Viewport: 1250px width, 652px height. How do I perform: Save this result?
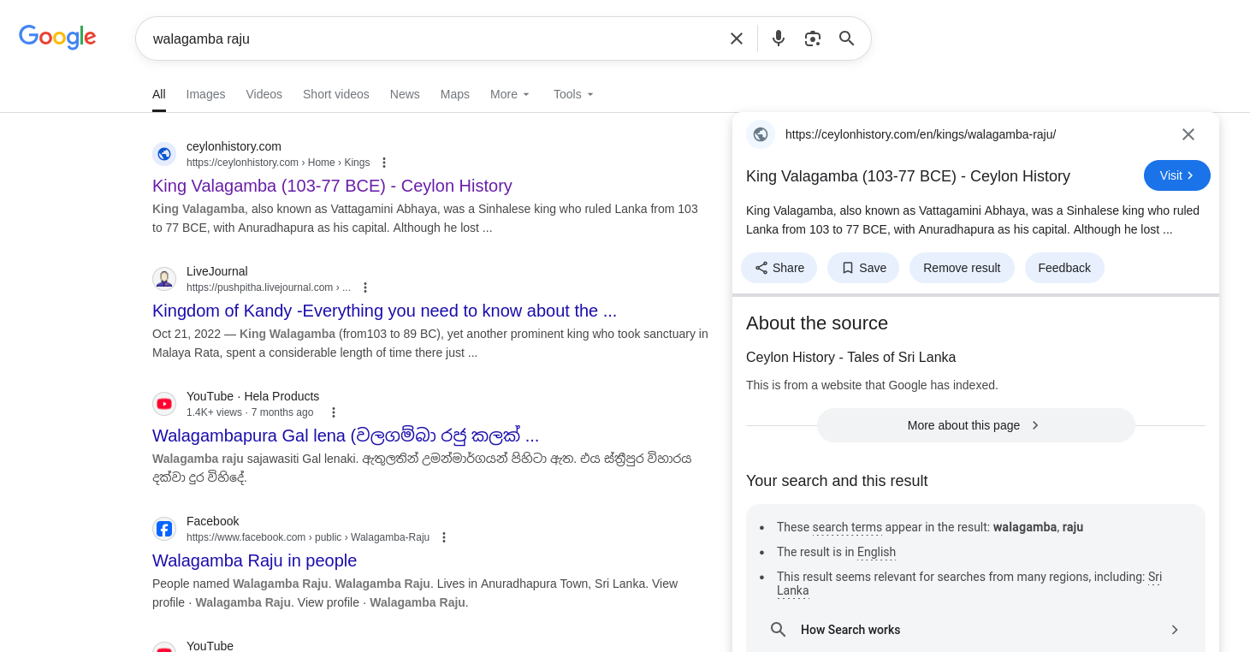pos(863,268)
